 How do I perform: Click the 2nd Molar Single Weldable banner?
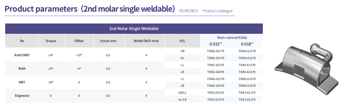pos(134,29)
